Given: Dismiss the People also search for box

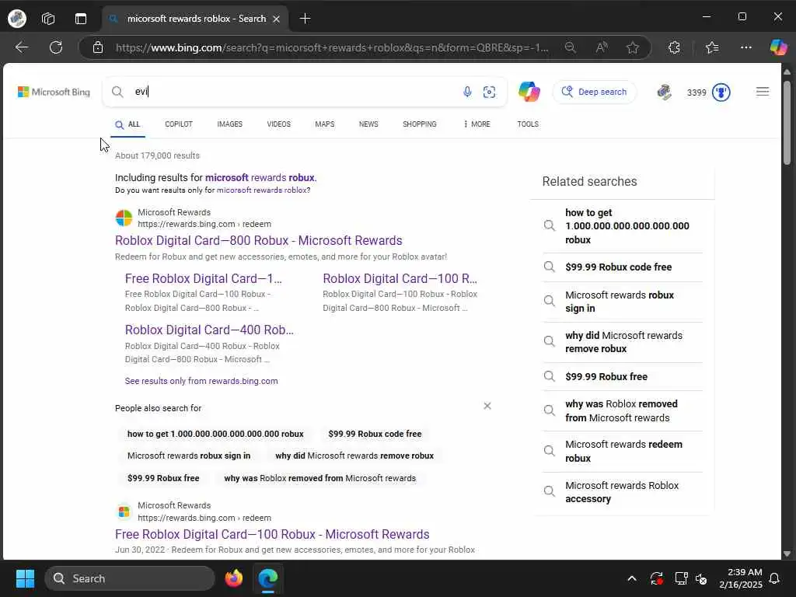Looking at the screenshot, I should 487,406.
